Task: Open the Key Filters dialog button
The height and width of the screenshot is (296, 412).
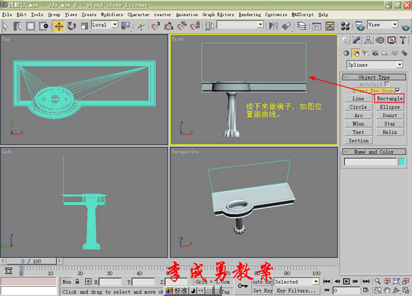Action: (297, 291)
